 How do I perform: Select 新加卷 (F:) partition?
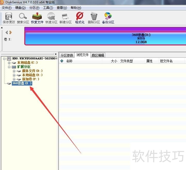tap(30, 79)
